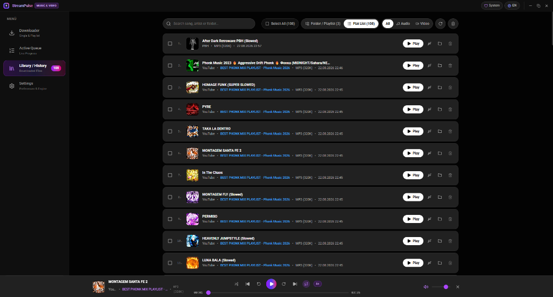The height and width of the screenshot is (297, 553).
Task: Toggle repeat mode in the player
Action: coord(306,284)
